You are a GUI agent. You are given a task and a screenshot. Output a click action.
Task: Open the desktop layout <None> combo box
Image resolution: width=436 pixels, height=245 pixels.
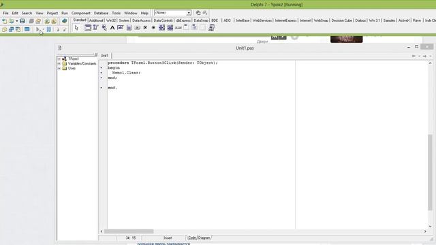point(172,13)
